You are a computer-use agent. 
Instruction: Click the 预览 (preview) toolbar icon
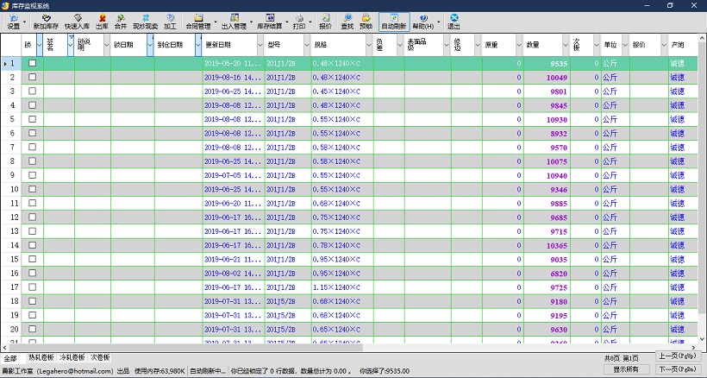(x=366, y=22)
